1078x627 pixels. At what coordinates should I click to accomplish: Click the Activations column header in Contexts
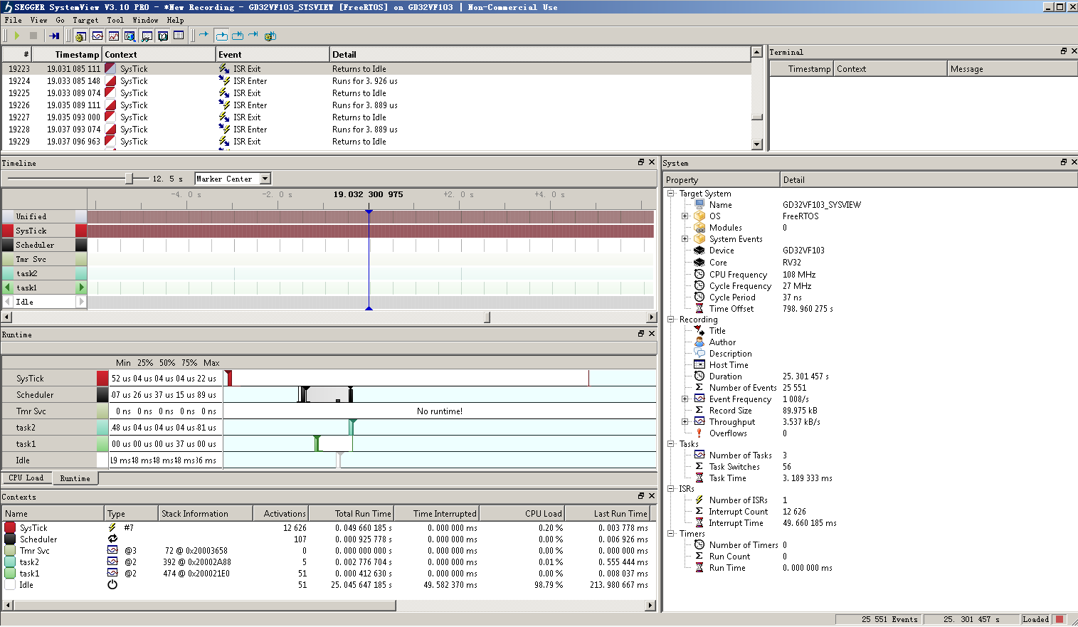280,513
